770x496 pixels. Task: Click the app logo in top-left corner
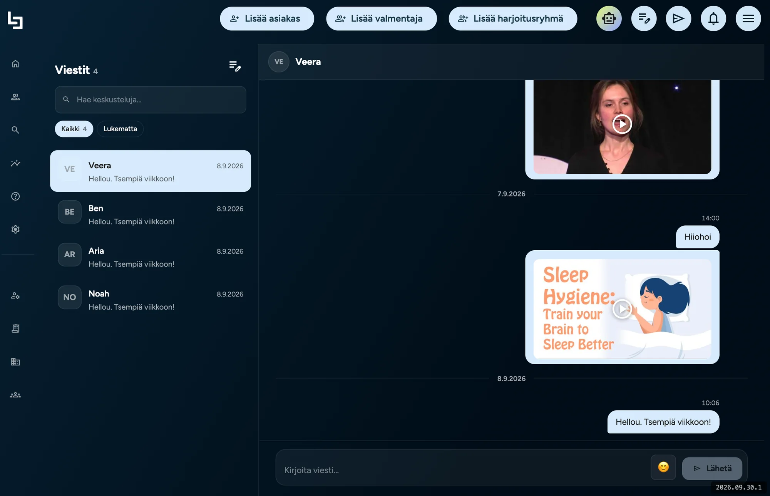15,20
